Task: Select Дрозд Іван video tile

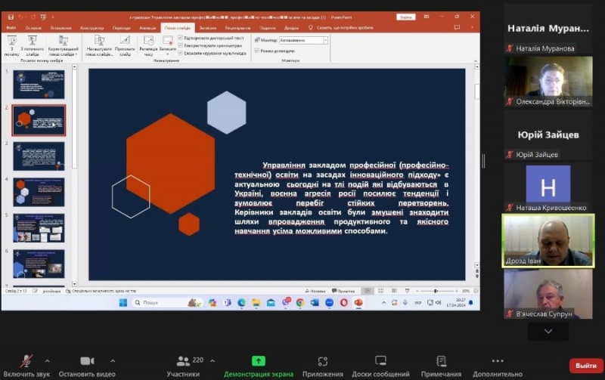Action: click(x=548, y=241)
